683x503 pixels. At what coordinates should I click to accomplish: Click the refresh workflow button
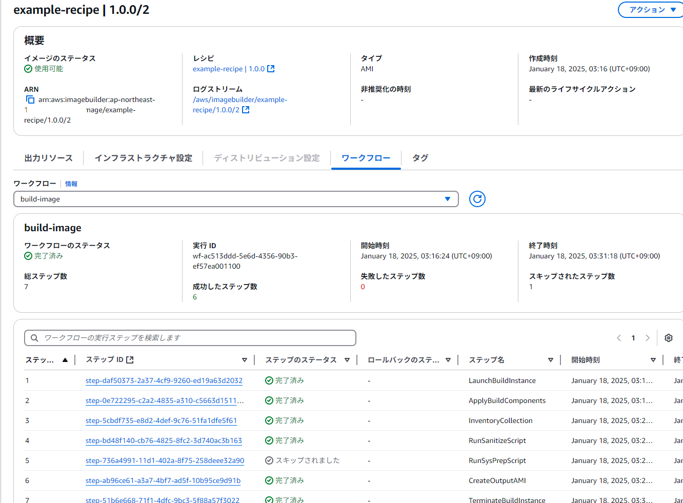(x=477, y=199)
